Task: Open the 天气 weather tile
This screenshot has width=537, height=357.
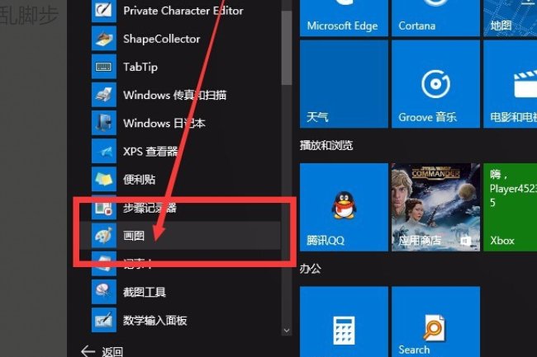Action: coord(343,85)
